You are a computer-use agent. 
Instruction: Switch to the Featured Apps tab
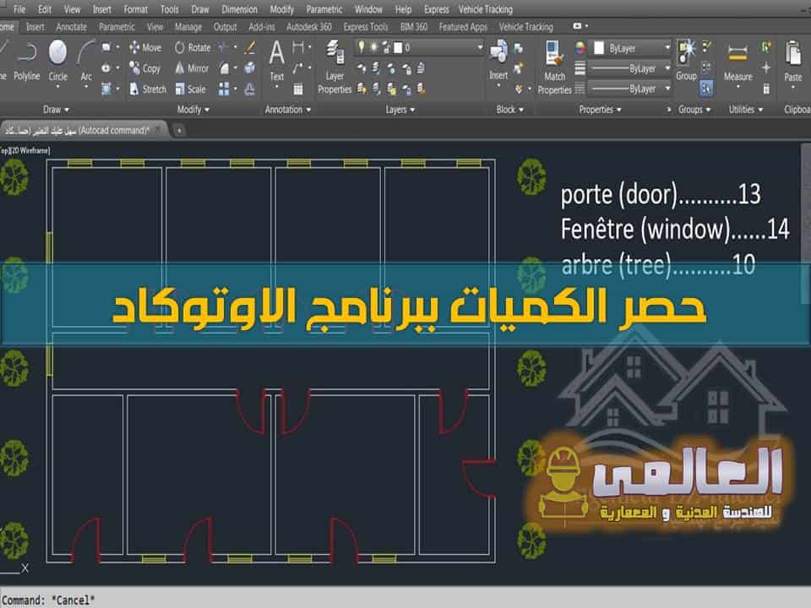pos(463,27)
